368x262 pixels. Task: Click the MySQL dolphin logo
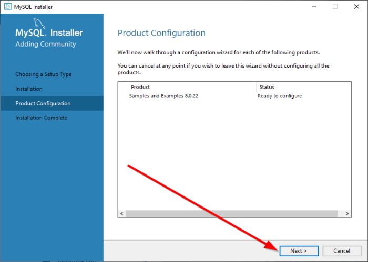coord(40,23)
